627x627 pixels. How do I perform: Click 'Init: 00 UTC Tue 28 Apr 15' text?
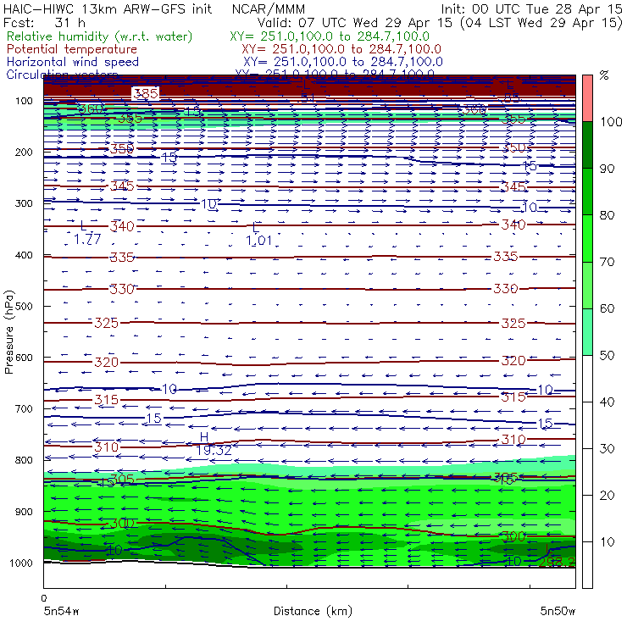[532, 8]
